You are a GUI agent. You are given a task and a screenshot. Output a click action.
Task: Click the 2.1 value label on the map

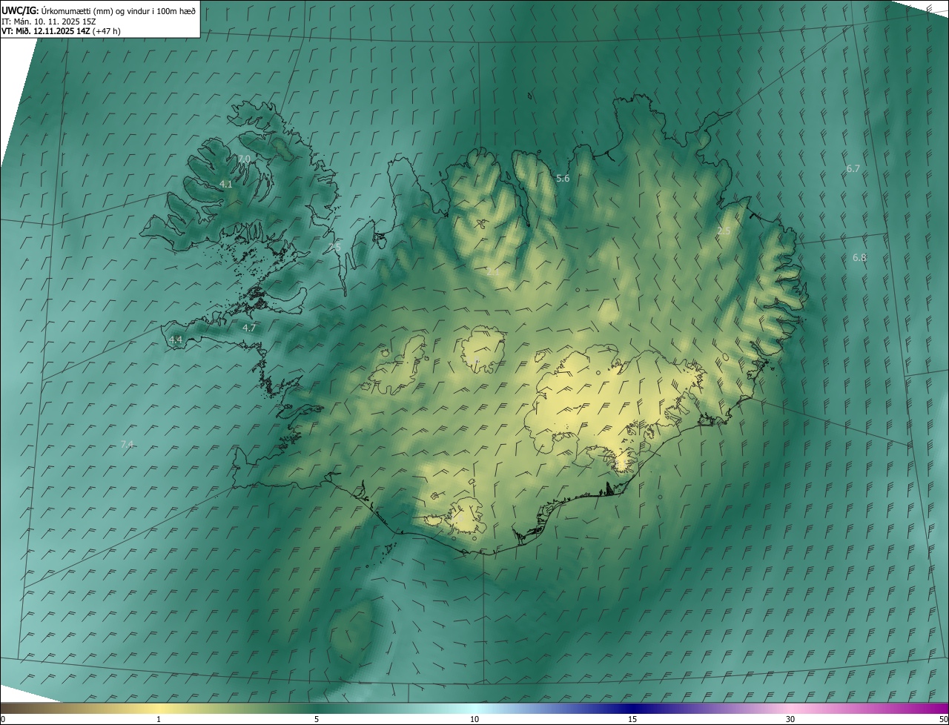pyautogui.click(x=493, y=271)
